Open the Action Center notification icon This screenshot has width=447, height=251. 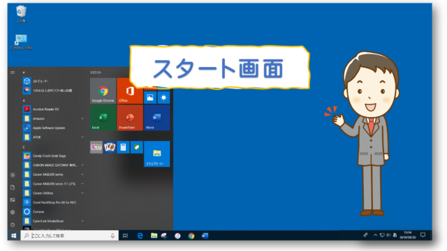(423, 235)
